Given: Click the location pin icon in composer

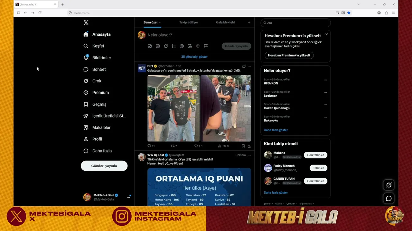Looking at the screenshot, I should click(198, 46).
